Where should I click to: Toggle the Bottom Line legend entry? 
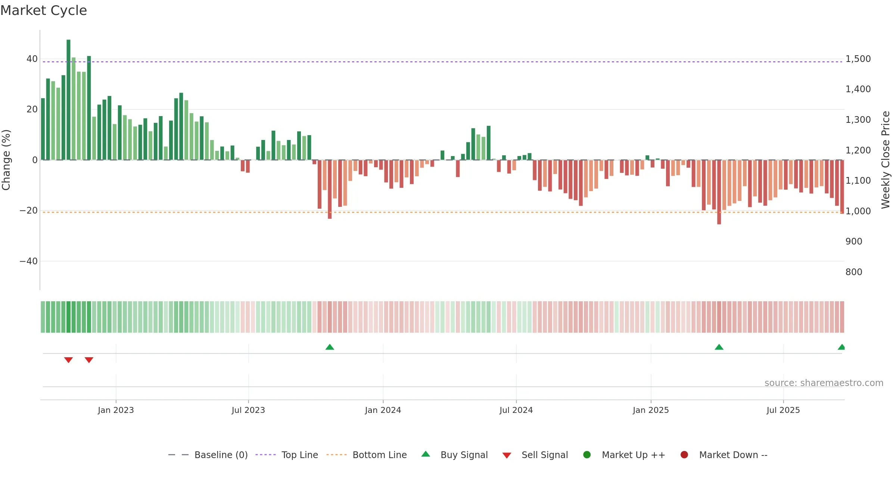click(x=367, y=455)
